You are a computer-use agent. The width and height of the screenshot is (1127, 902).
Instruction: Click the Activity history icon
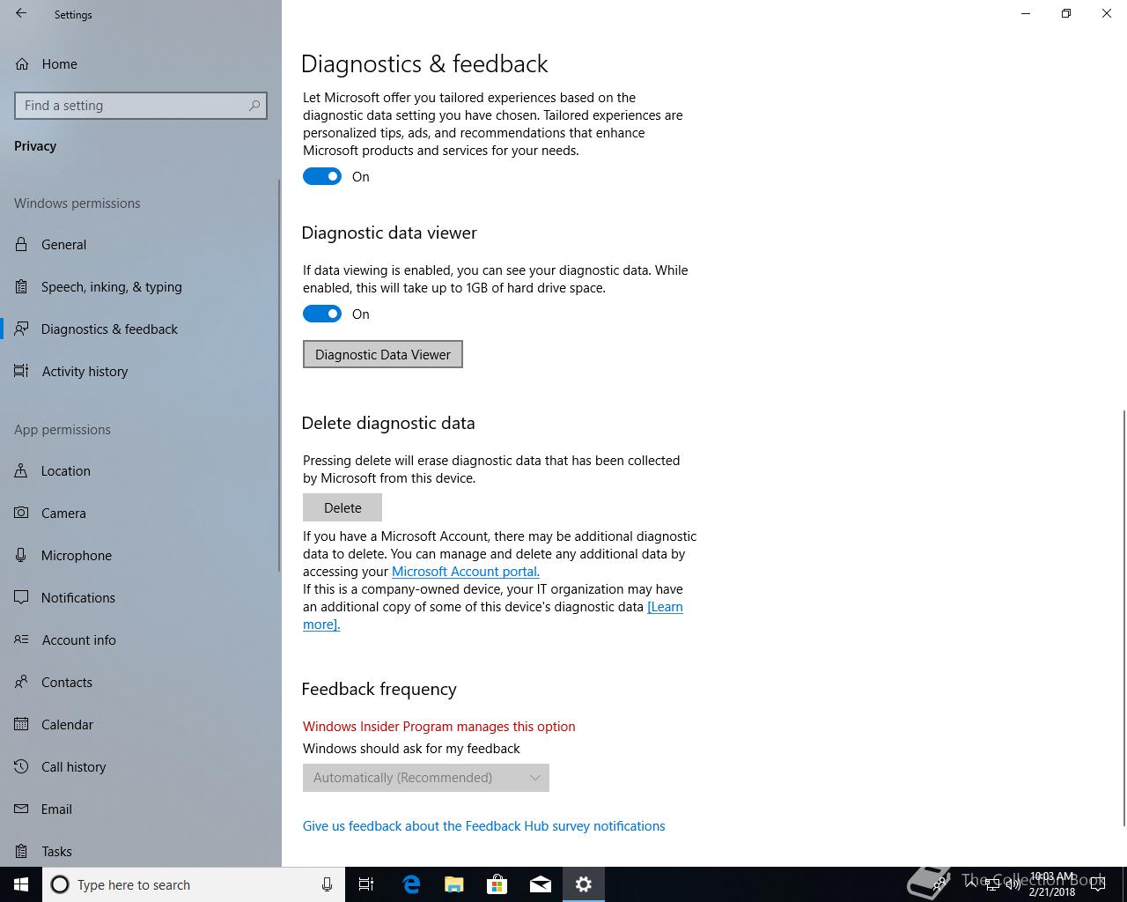[21, 372]
